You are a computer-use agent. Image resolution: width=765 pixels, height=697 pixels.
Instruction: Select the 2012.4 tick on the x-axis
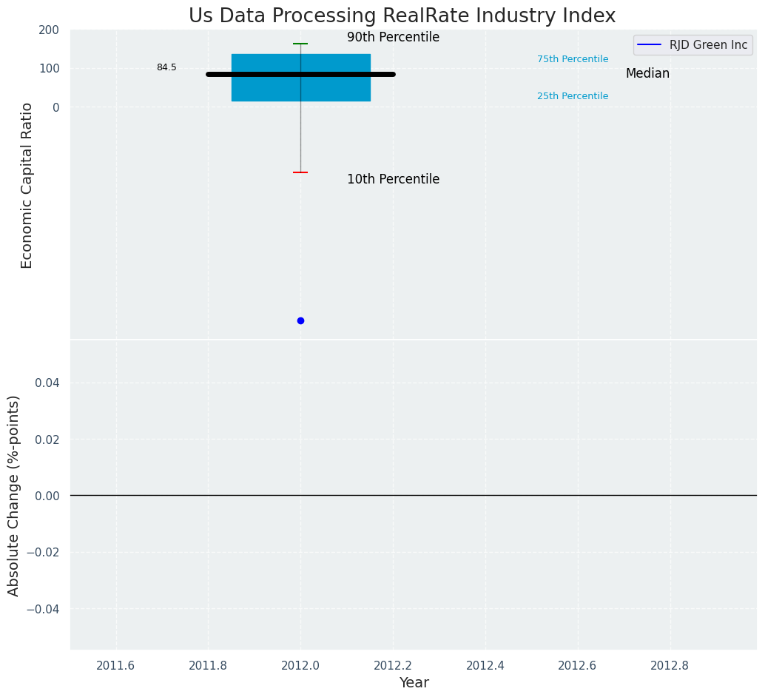485,665
